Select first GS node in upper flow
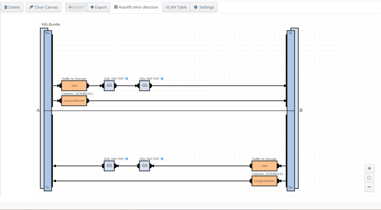This screenshot has width=381, height=210. (x=109, y=86)
